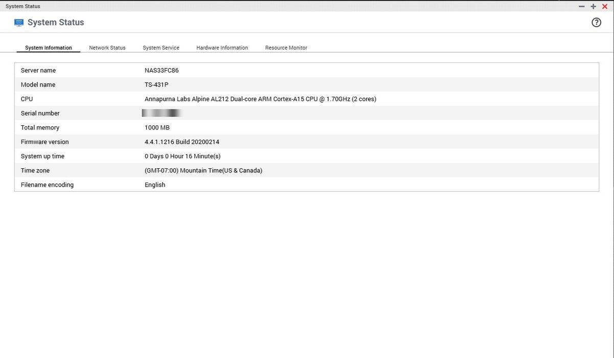Go to the System Service tab
The image size is (614, 358).
tap(161, 48)
